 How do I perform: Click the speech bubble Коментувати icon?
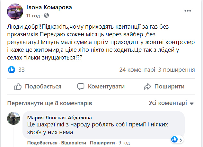(82, 86)
